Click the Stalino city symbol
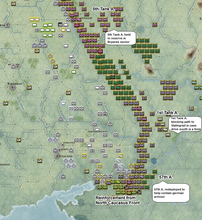The width and height of the screenshot is (202, 220). [x=57, y=156]
